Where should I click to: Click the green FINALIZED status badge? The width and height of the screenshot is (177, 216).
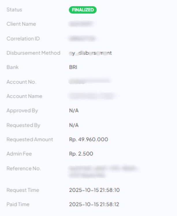83,10
